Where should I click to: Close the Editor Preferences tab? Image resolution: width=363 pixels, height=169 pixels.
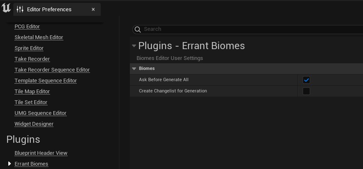tap(93, 9)
